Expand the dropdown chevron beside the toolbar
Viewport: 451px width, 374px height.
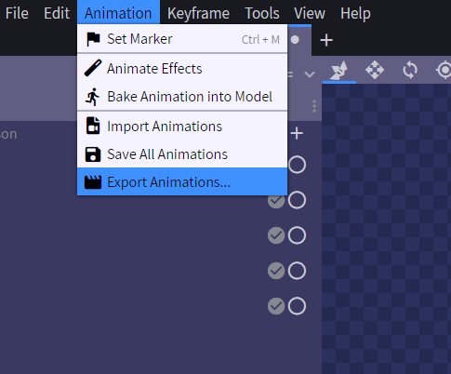click(310, 74)
